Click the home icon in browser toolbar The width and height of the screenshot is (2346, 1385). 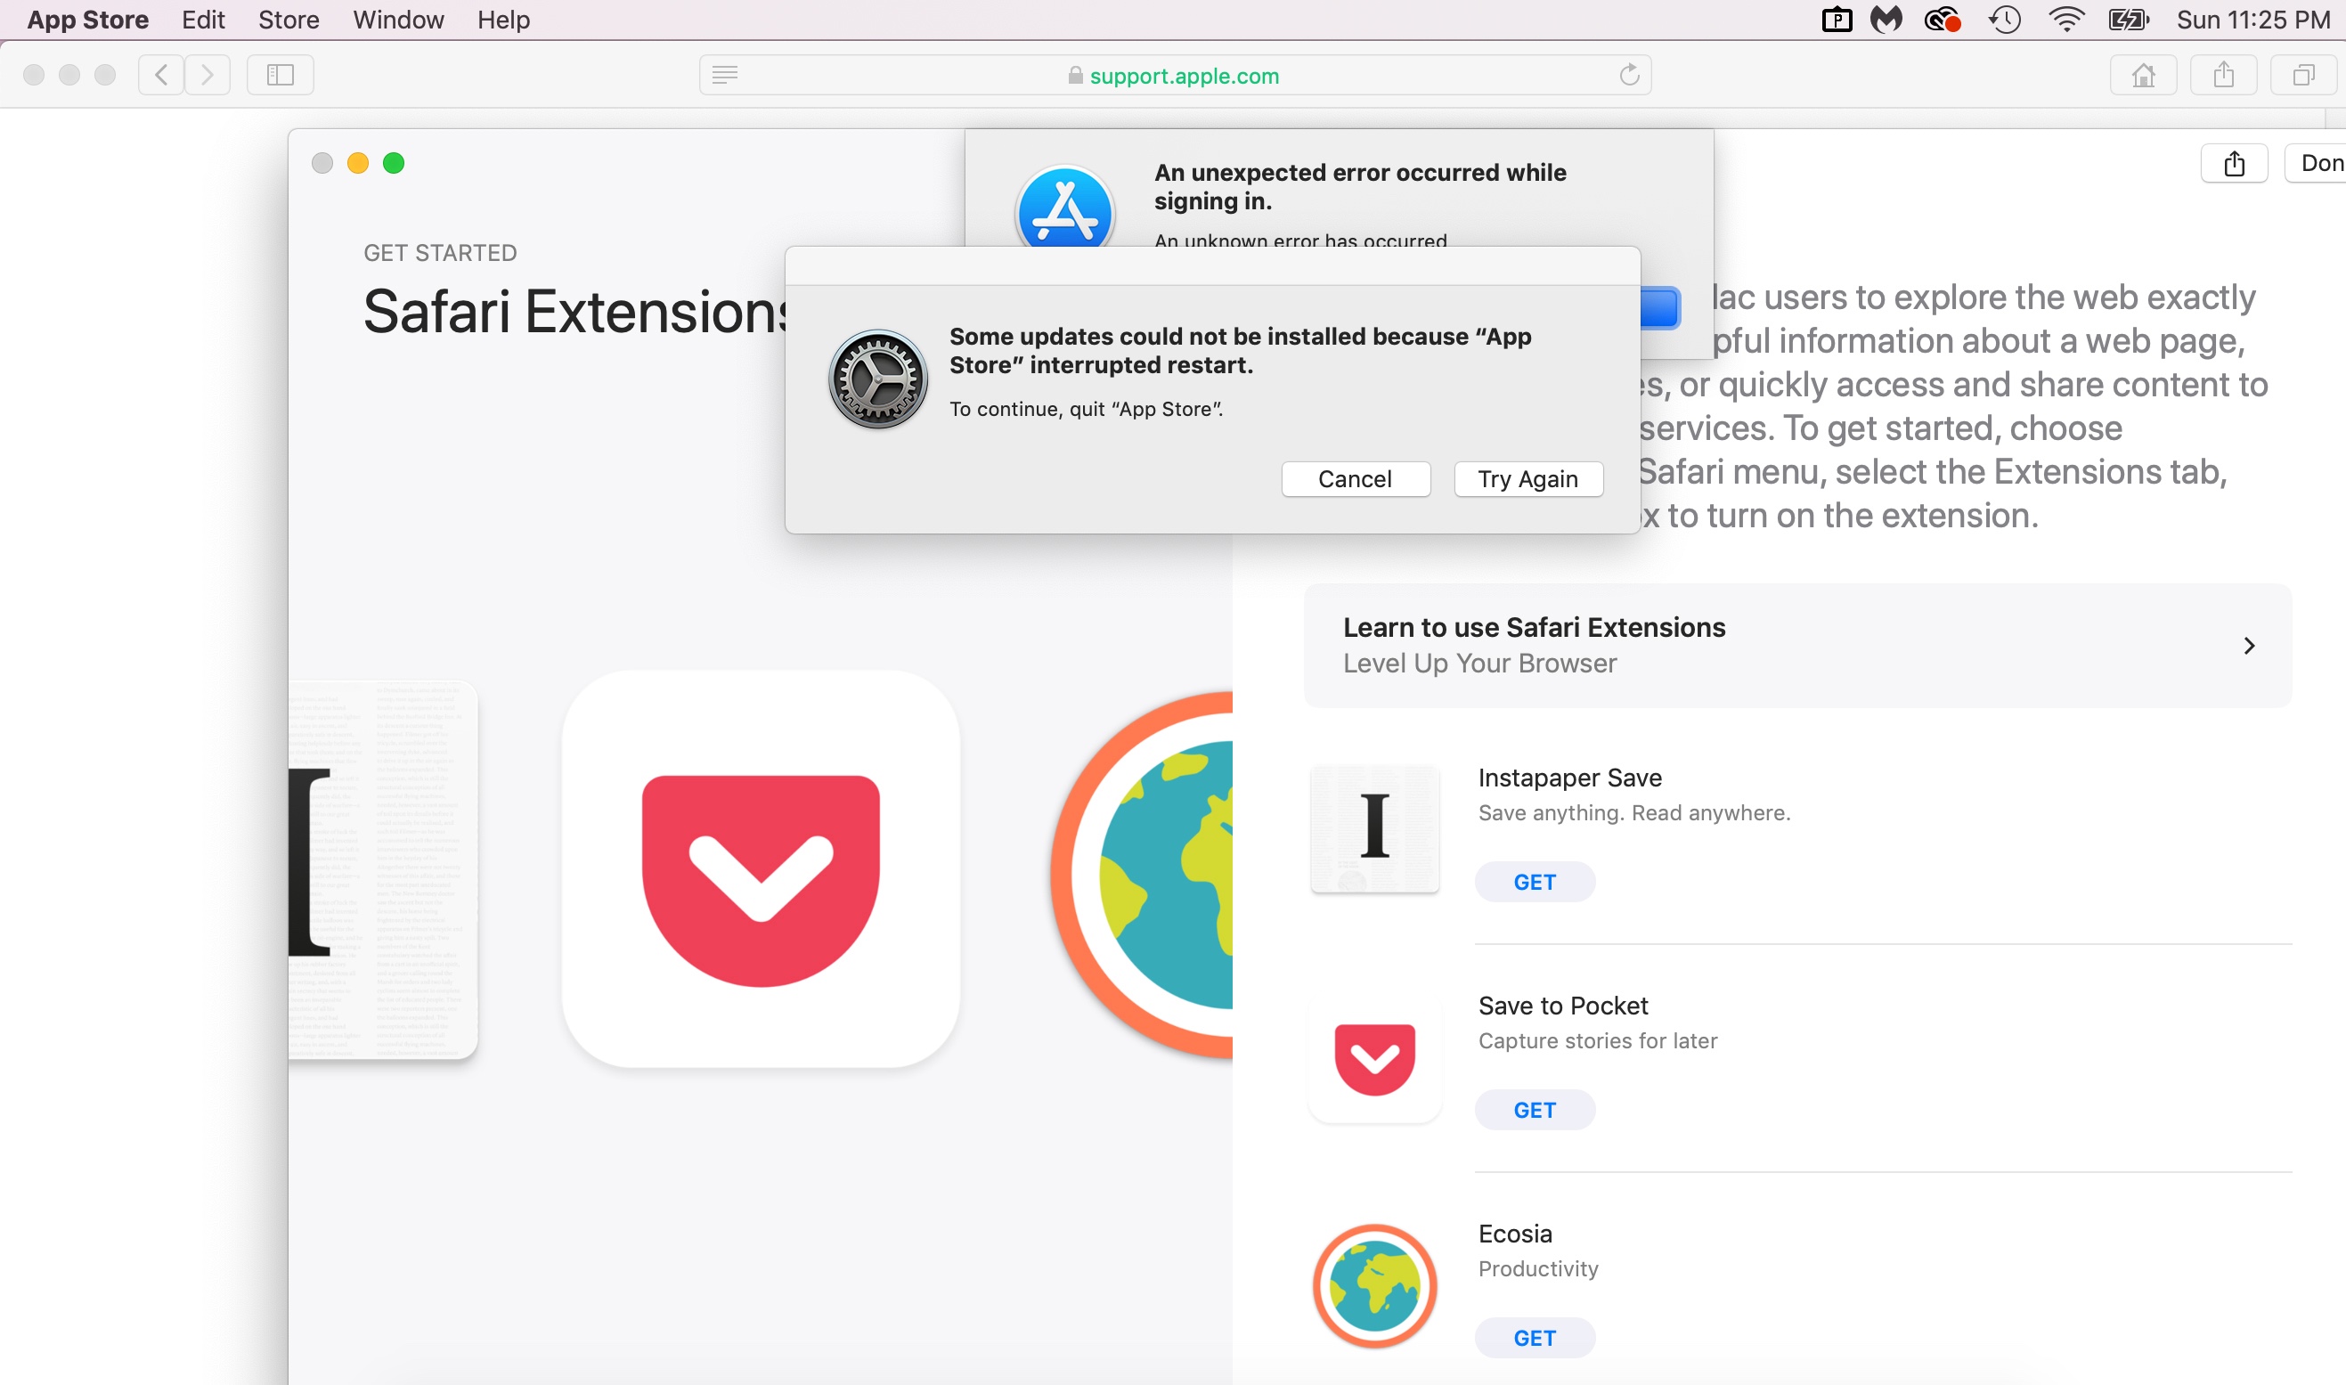click(2144, 75)
